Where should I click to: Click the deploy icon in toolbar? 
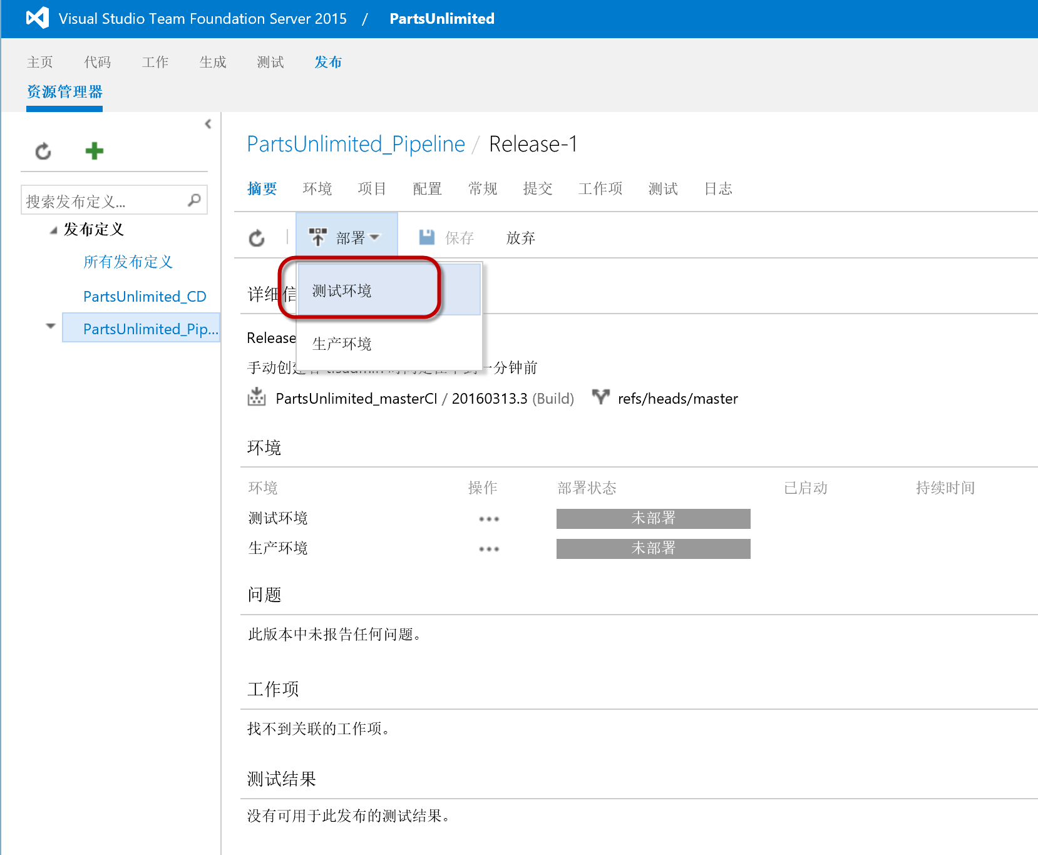click(317, 237)
